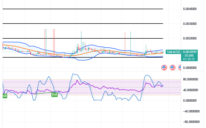Click the -80.0000000 oscillator axis label
Screen dimensions: 206x128
(x=191, y=122)
